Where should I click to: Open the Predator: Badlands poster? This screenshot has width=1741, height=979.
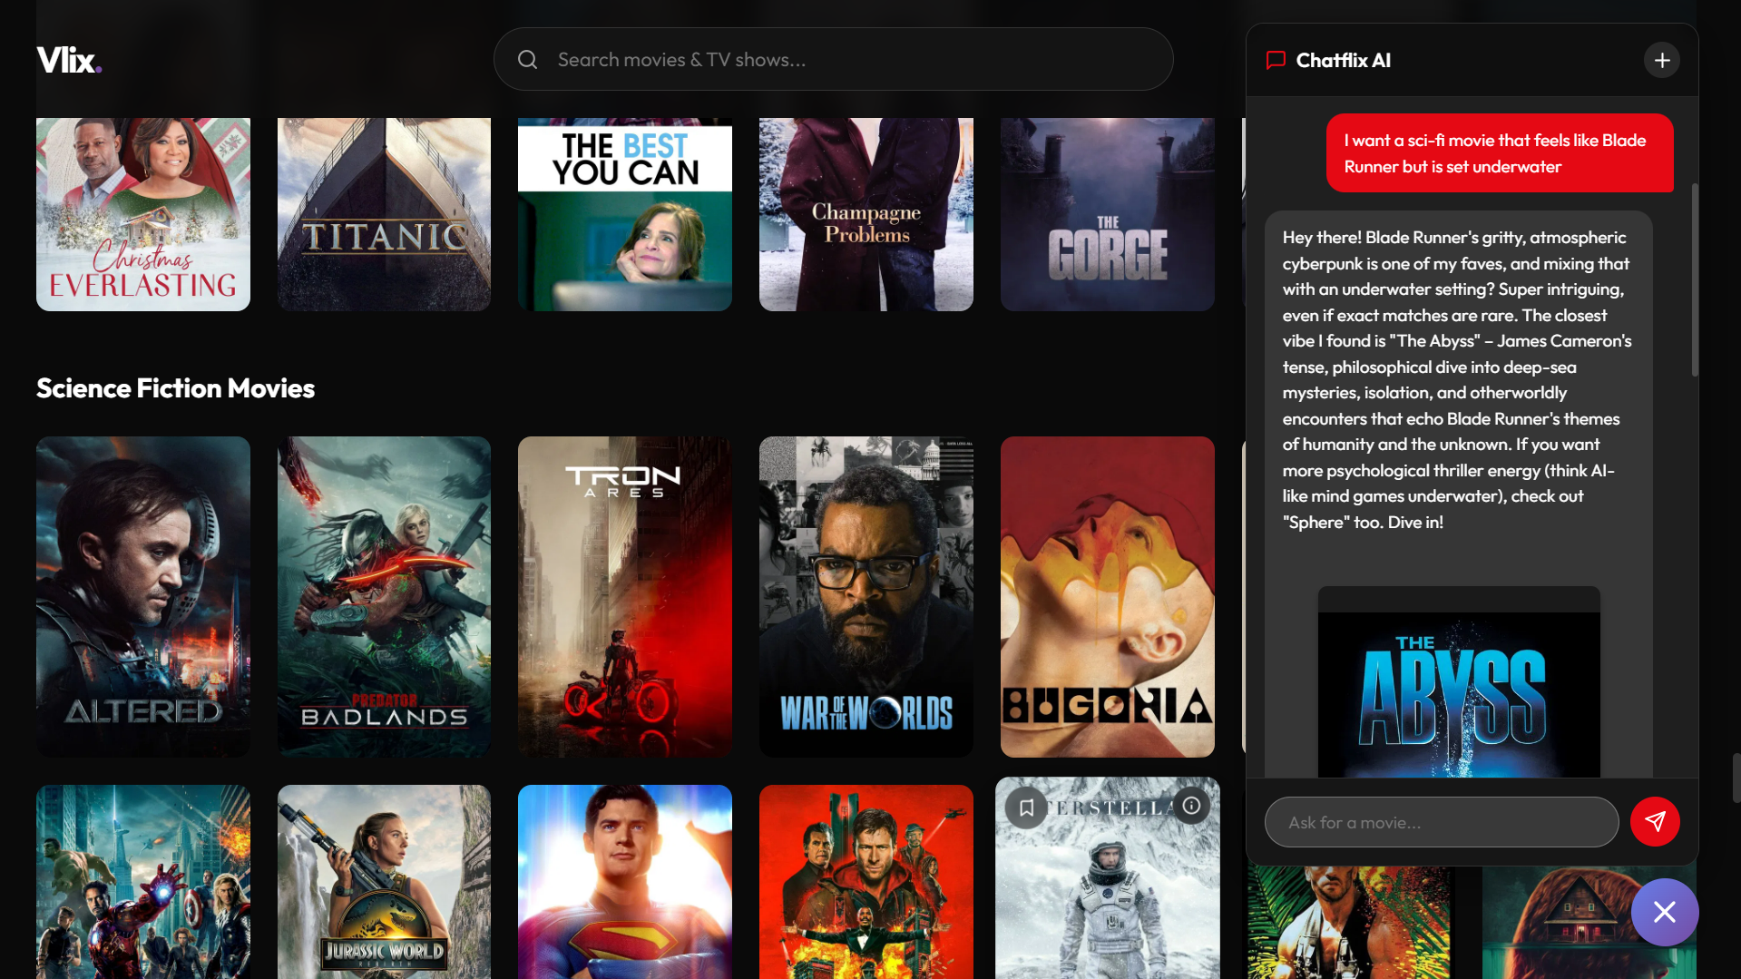tap(383, 596)
